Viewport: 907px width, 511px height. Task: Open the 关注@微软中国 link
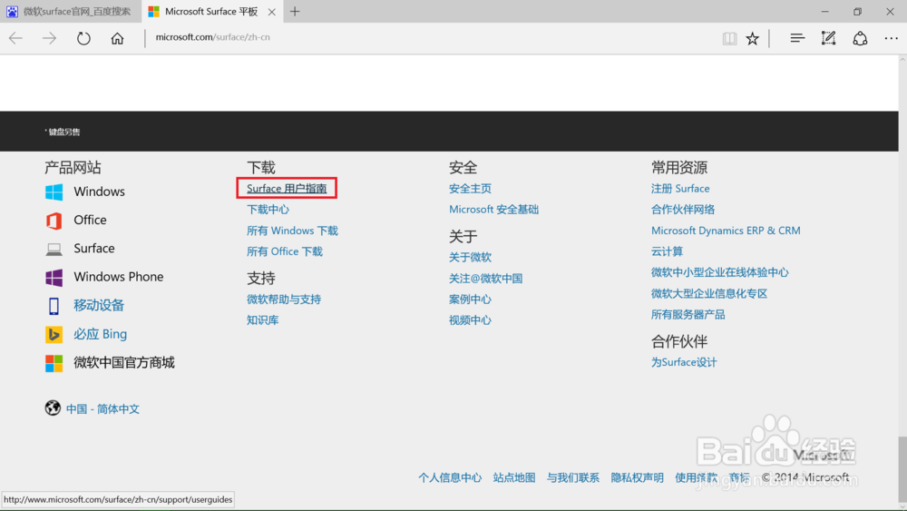click(485, 279)
